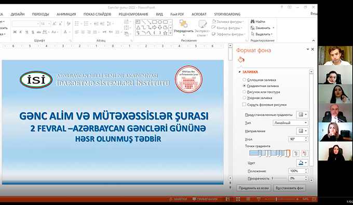Switch to normal view icon in status bar

(x=228, y=199)
